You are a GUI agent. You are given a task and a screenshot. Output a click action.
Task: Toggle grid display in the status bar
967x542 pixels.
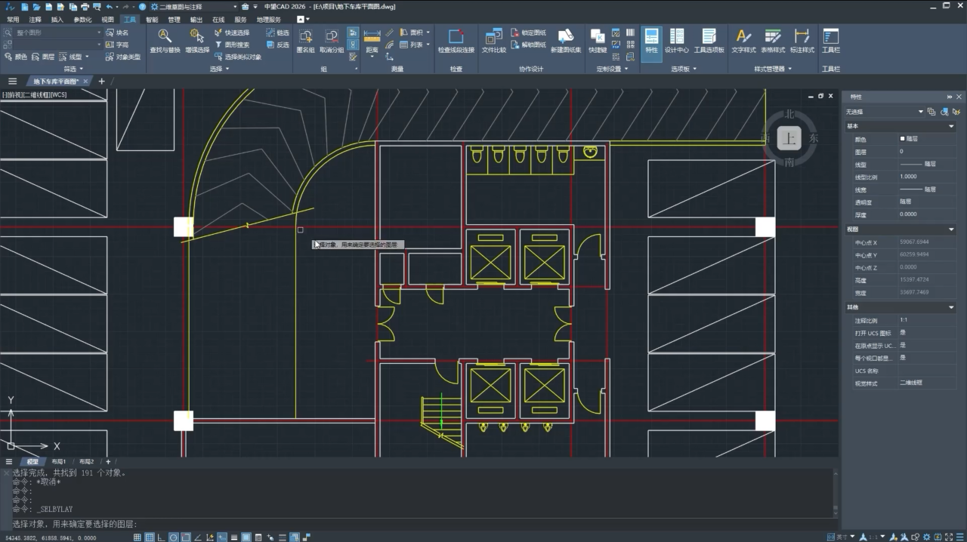click(x=137, y=537)
